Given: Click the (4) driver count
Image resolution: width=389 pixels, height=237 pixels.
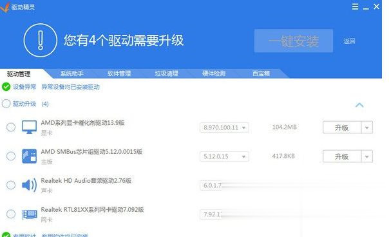Looking at the screenshot, I should [x=45, y=104].
